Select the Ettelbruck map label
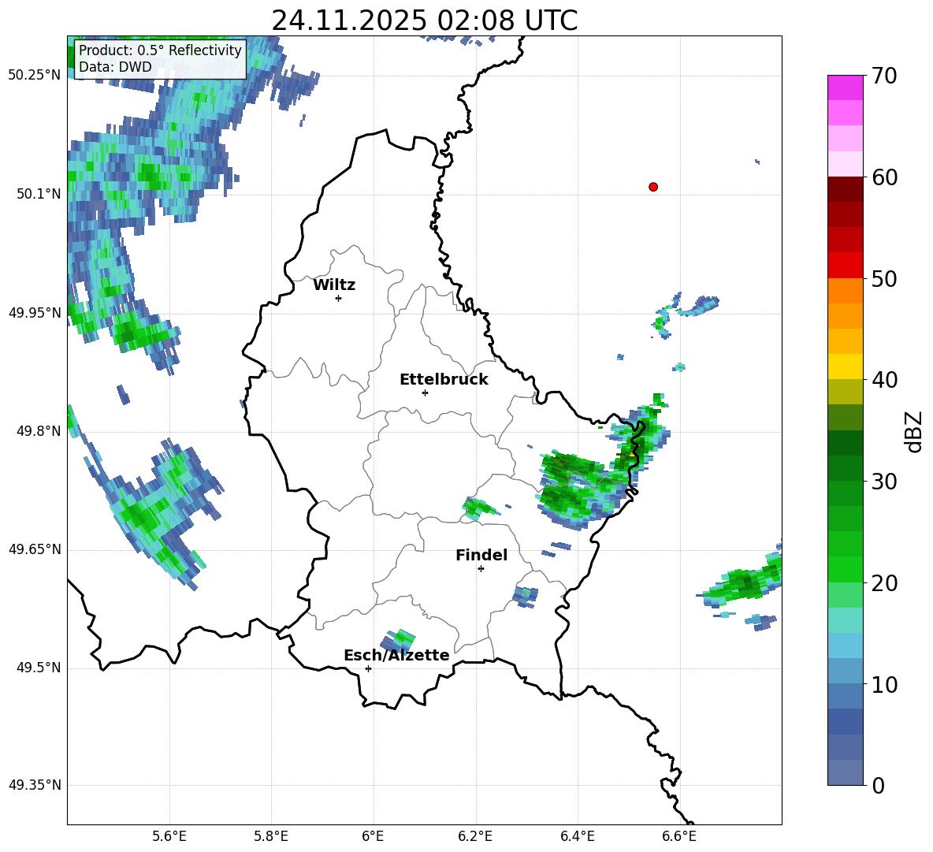This screenshot has height=852, width=933. pyautogui.click(x=444, y=380)
